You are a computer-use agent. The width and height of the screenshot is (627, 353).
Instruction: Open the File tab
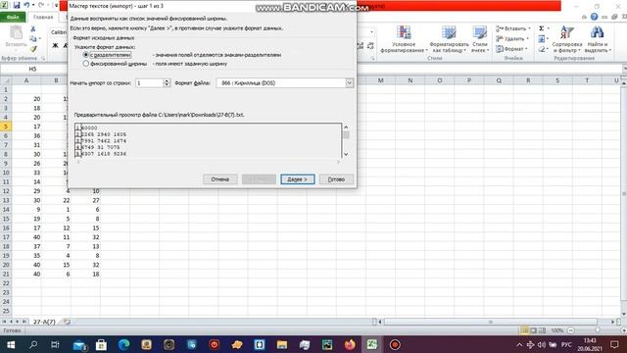(13, 17)
